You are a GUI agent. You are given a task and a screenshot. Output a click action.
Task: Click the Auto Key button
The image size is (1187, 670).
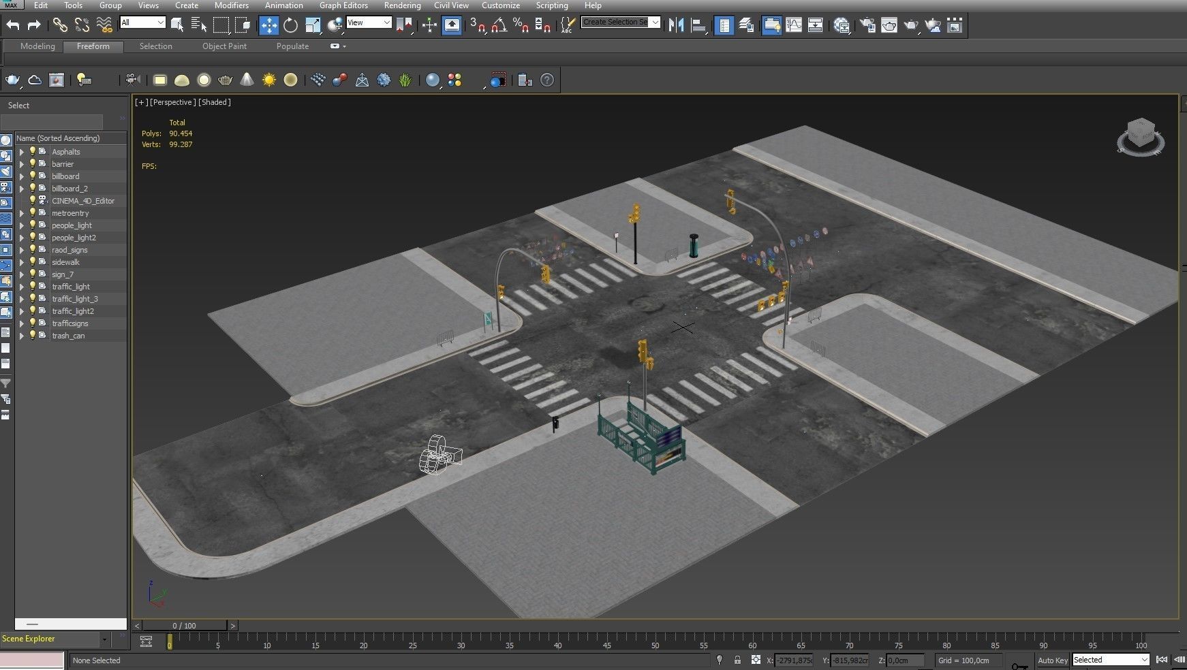[1052, 660]
